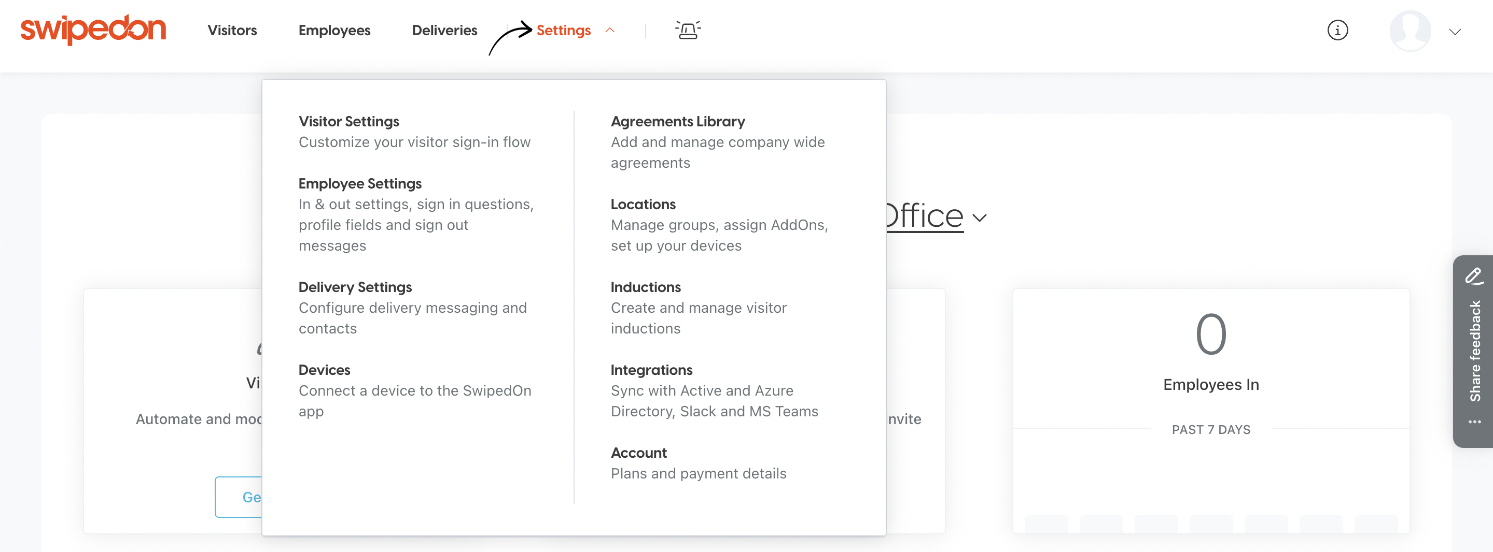Open the Deliveries tab
1493x552 pixels.
click(444, 30)
